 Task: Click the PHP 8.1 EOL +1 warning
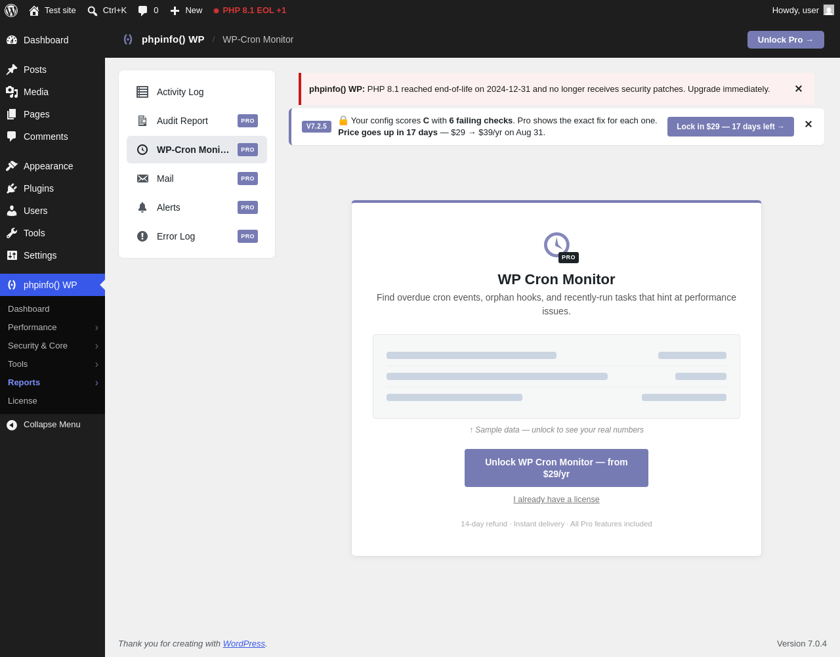pos(249,11)
